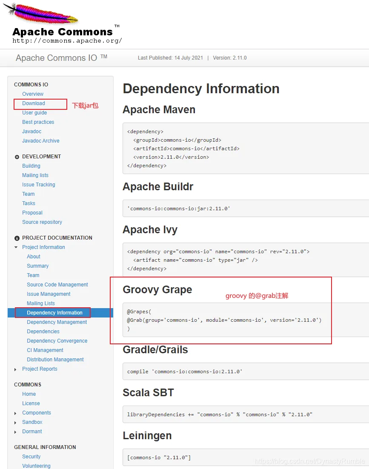Open the Proposal link
Viewport: 369px width, 469px height.
(x=32, y=213)
